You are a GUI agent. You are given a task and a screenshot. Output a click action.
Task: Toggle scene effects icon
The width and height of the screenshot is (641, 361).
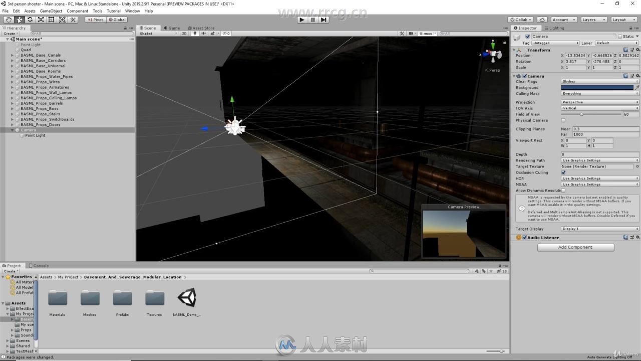point(213,34)
